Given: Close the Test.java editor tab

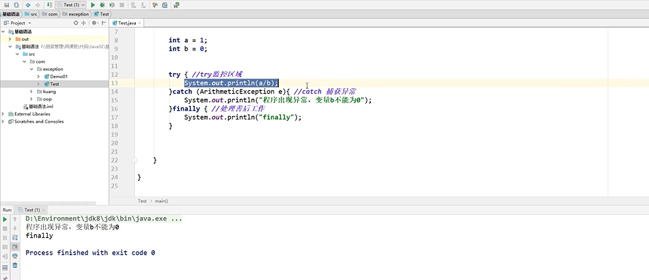Looking at the screenshot, I should pos(139,23).
